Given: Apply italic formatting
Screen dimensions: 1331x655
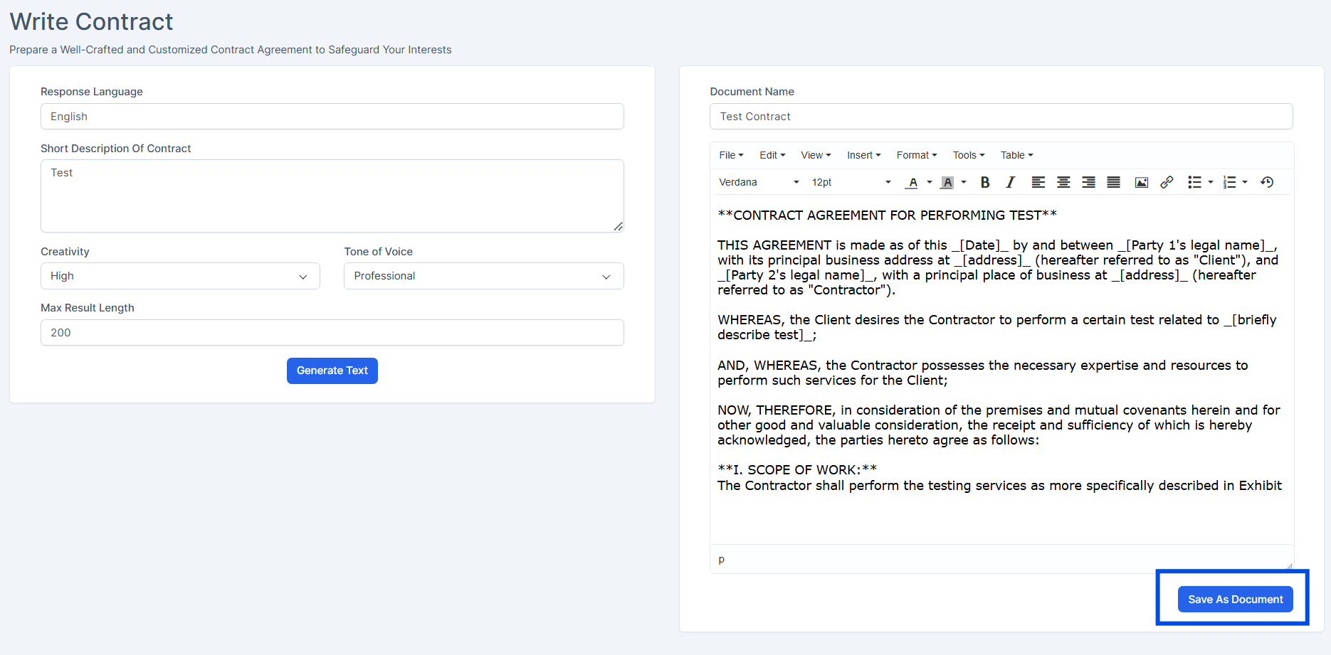Looking at the screenshot, I should [x=1010, y=182].
